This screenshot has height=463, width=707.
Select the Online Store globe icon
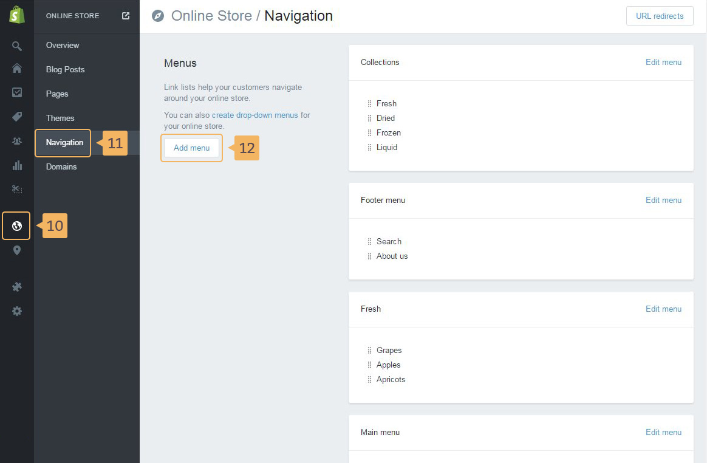coord(17,226)
